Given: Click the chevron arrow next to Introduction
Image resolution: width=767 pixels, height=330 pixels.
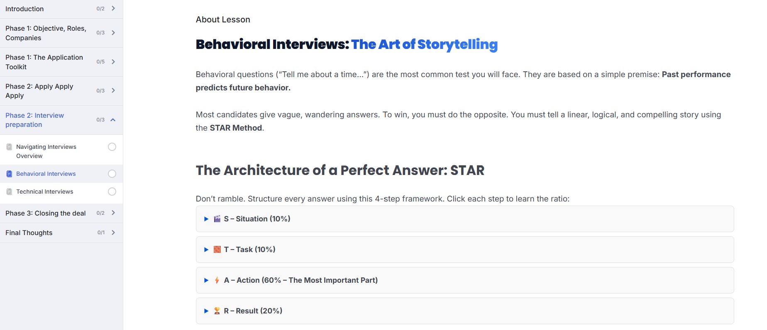Looking at the screenshot, I should click(x=113, y=9).
